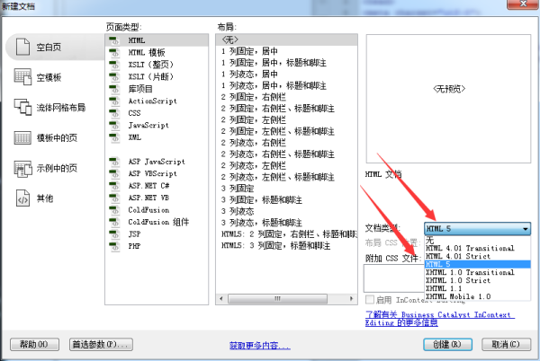This screenshot has width=540, height=361.
Task: Choose HTML 4.01 Transitional doctype
Action: coord(477,248)
